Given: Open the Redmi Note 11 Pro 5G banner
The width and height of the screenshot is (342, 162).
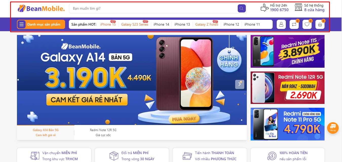Looking at the screenshot, I should pyautogui.click(x=287, y=124).
